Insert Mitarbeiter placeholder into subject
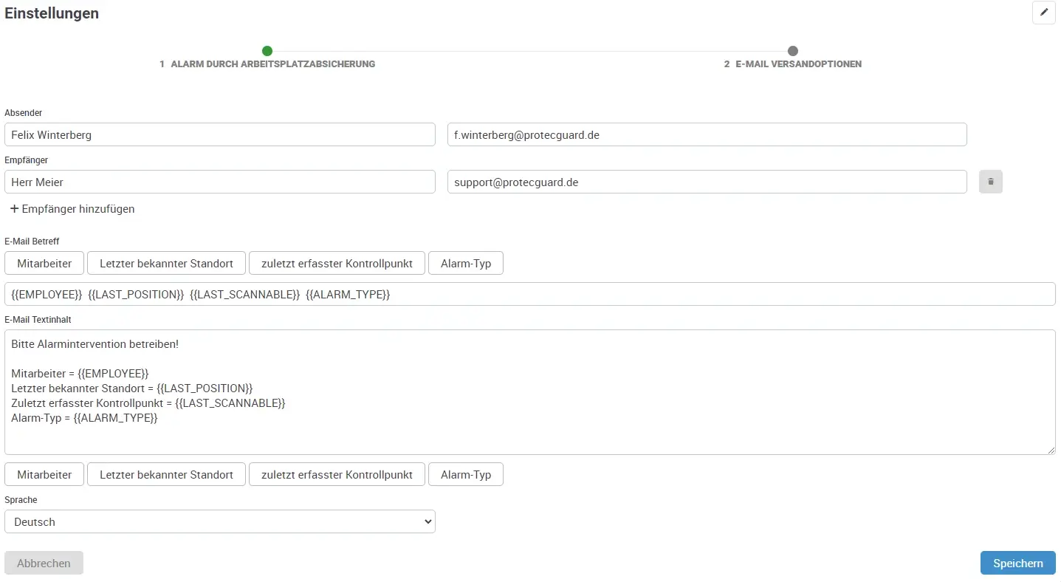 [x=44, y=263]
